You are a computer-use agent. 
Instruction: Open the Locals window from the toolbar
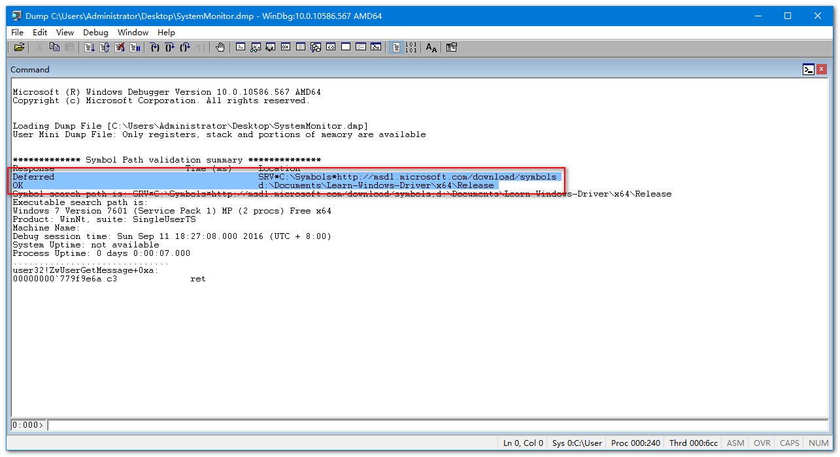271,47
